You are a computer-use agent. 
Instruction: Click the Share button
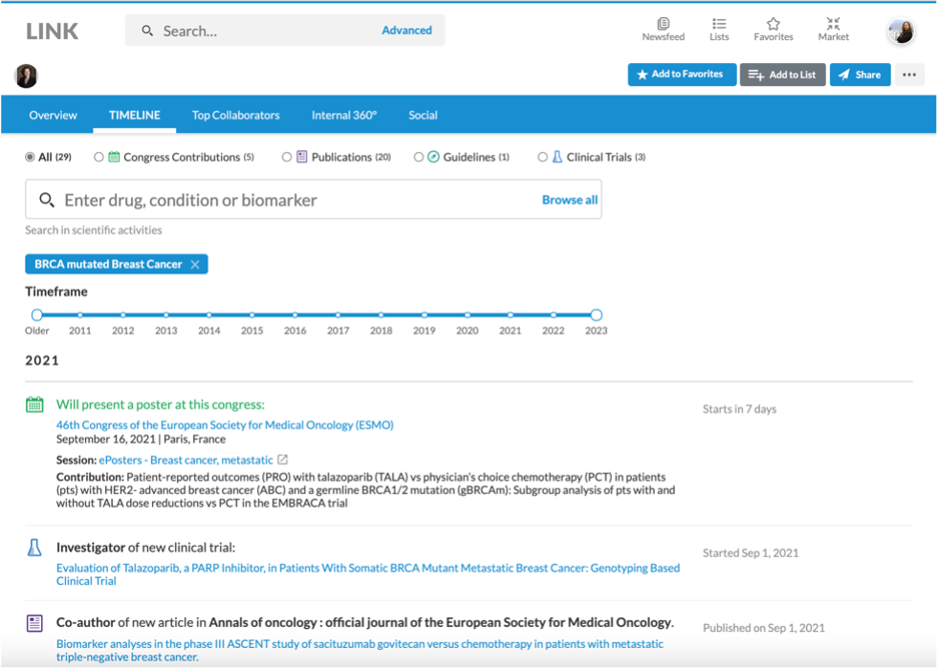point(860,75)
